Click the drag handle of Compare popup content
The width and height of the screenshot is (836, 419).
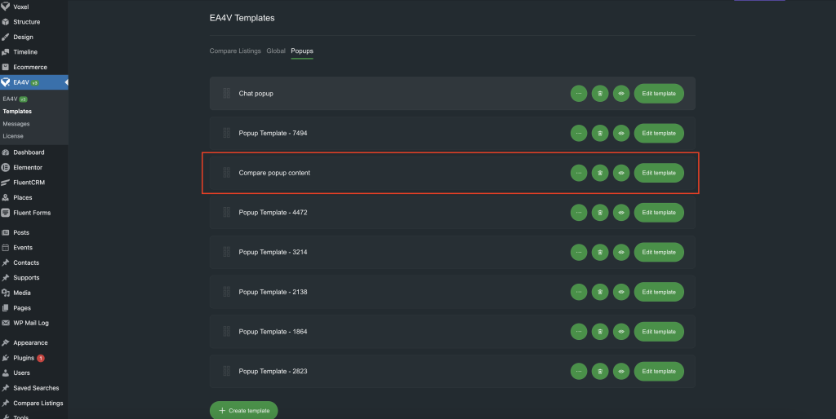226,173
